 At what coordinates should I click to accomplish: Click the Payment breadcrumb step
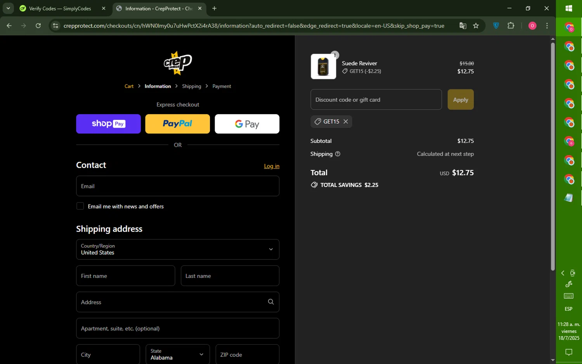click(222, 86)
